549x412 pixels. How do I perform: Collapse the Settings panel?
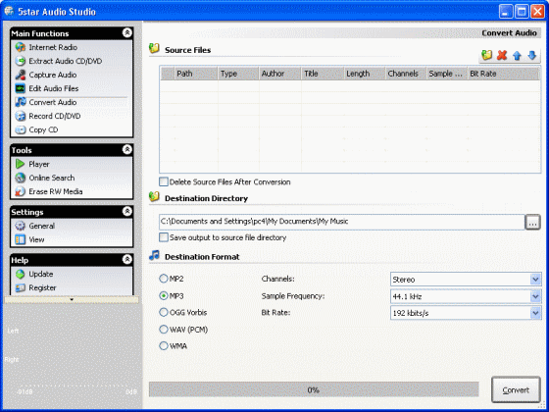point(127,211)
